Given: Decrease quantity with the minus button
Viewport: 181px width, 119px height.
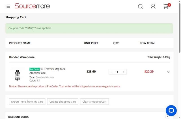Looking at the screenshot, I should (x=111, y=72).
